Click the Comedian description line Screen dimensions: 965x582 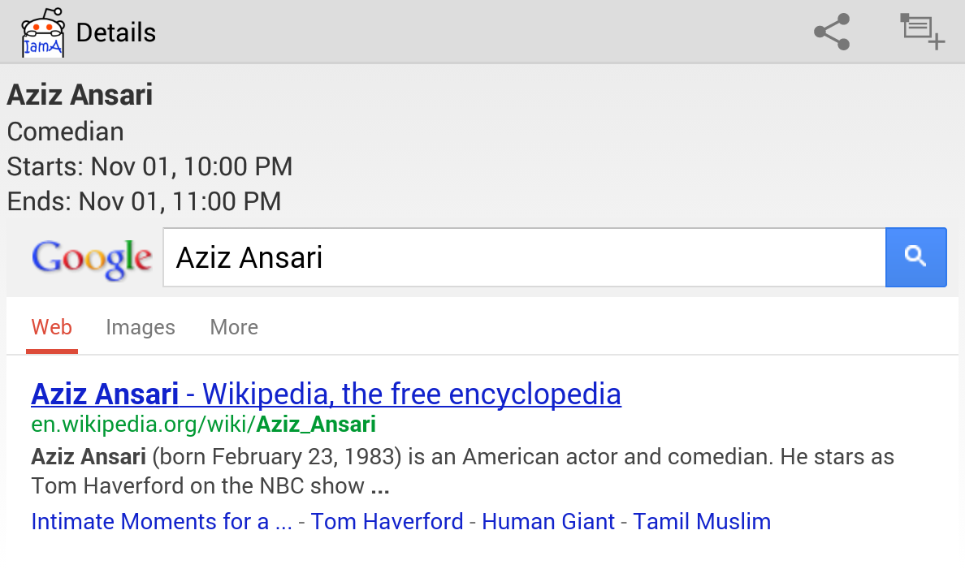[x=66, y=131]
